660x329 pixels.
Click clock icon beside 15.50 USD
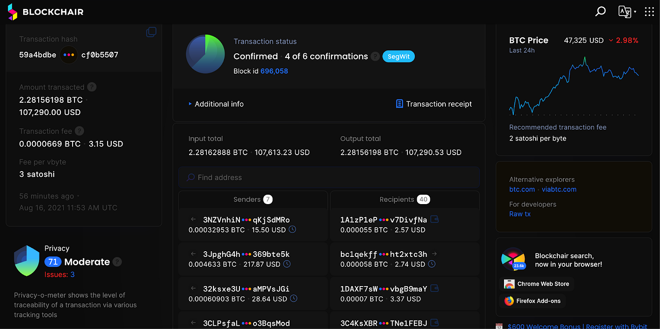click(x=293, y=230)
